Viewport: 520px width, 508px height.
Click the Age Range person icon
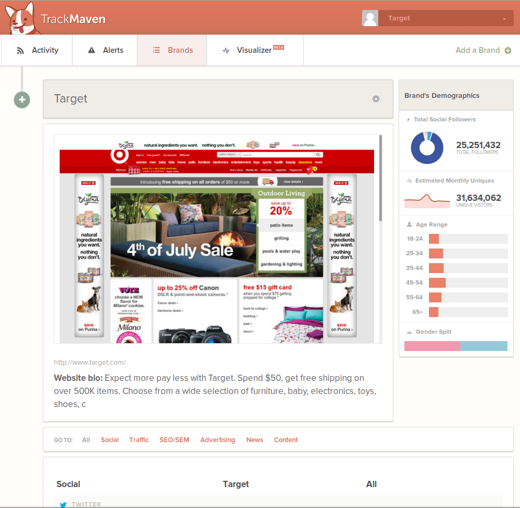(x=409, y=224)
